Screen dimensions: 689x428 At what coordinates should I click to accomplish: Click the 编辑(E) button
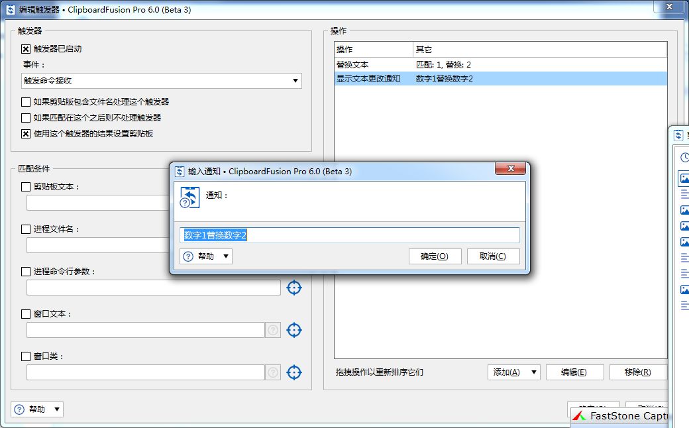(574, 372)
